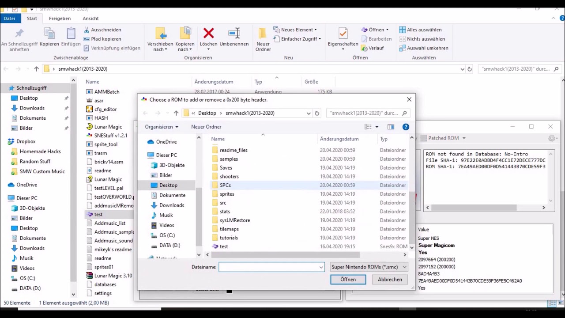The width and height of the screenshot is (565, 318).
Task: Switch to the Ansicht ribbon tab
Action: click(90, 19)
